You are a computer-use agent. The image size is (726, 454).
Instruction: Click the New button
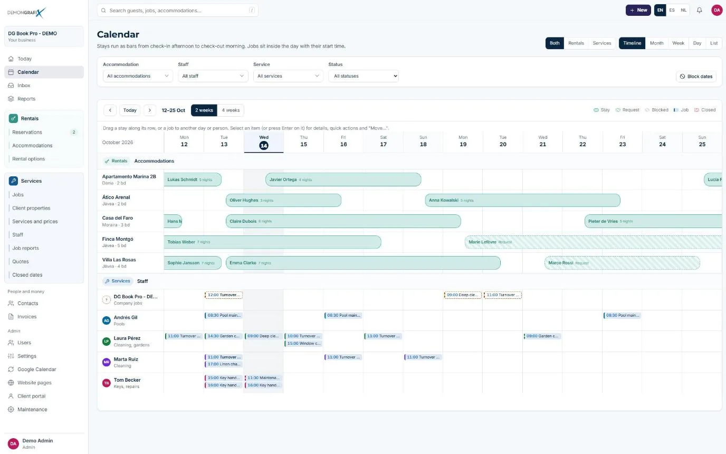point(638,10)
